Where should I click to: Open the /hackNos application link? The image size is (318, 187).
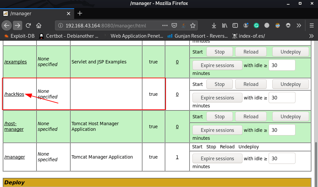click(14, 94)
